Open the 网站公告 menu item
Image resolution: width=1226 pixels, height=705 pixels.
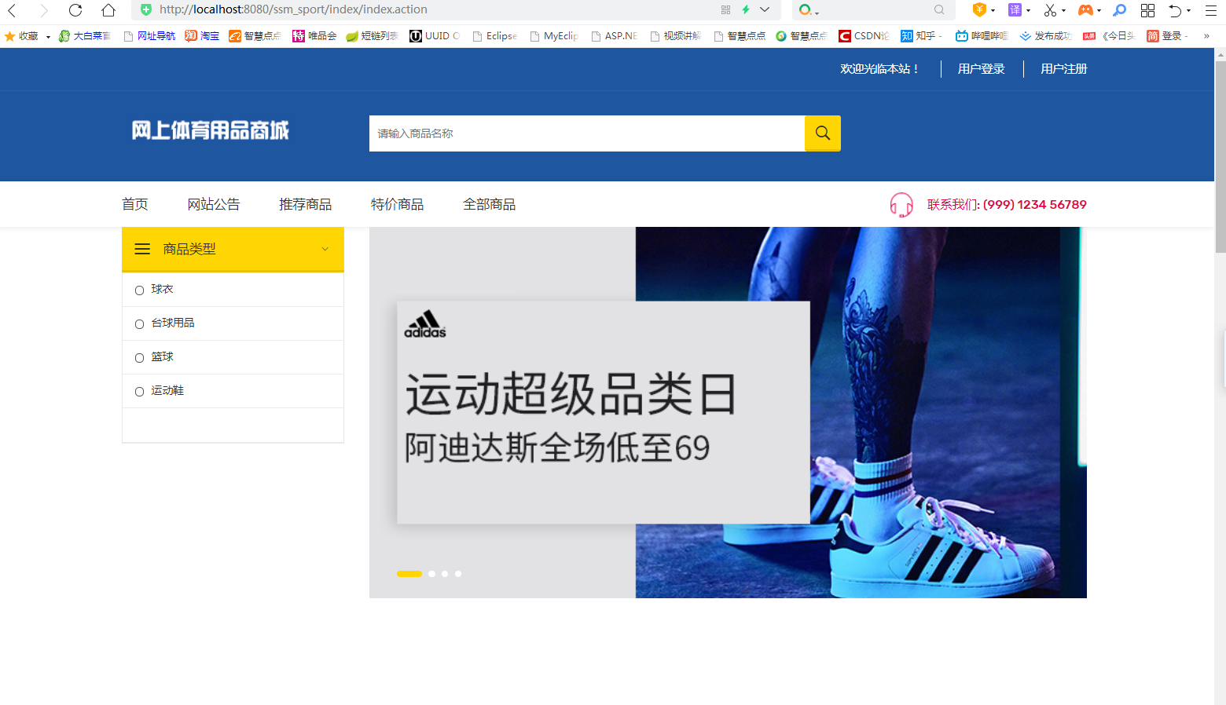pyautogui.click(x=214, y=204)
